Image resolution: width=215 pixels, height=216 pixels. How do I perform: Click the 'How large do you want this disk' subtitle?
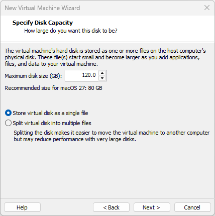pyautogui.click(x=71, y=31)
